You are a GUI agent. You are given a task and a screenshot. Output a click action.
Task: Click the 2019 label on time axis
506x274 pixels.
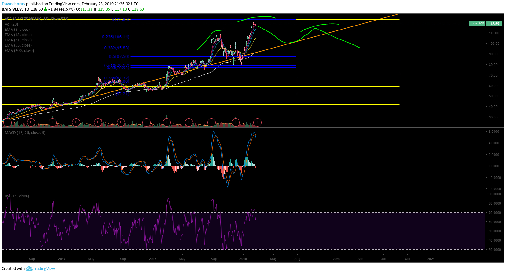[x=243, y=259]
